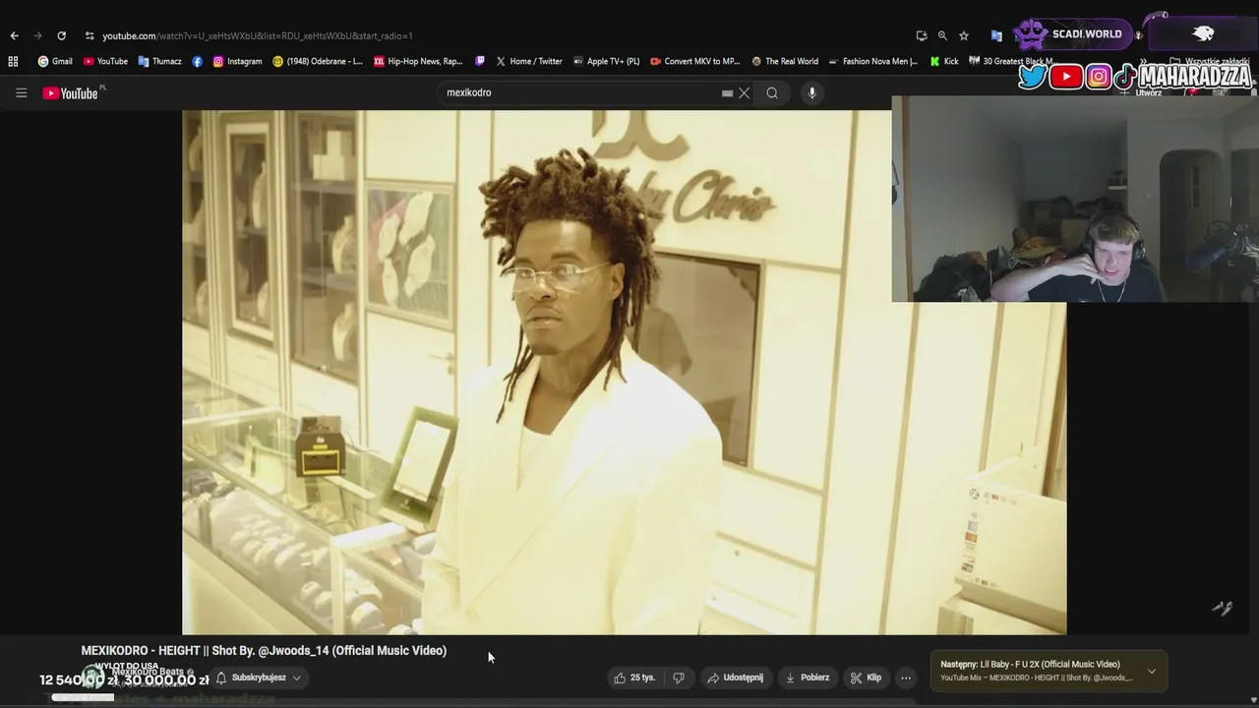Open the three-dot more actions menu
The width and height of the screenshot is (1259, 708).
[906, 678]
